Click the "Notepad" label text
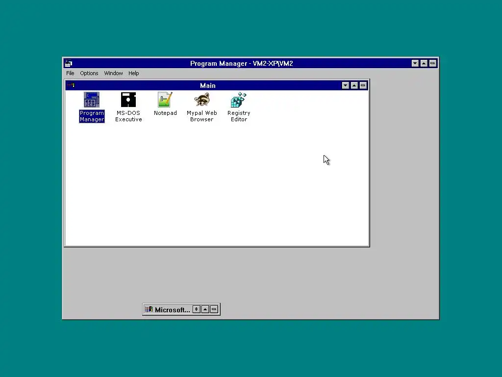Screen dimensions: 502x377 coord(165,113)
